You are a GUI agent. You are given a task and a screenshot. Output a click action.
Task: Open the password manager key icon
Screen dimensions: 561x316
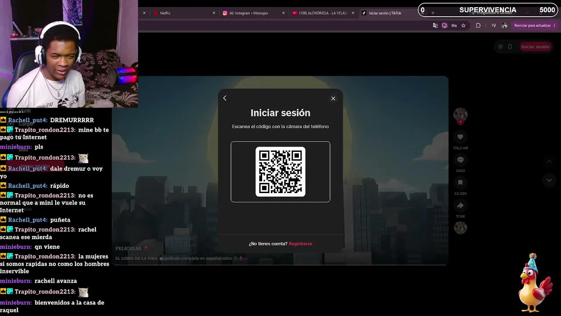click(454, 25)
